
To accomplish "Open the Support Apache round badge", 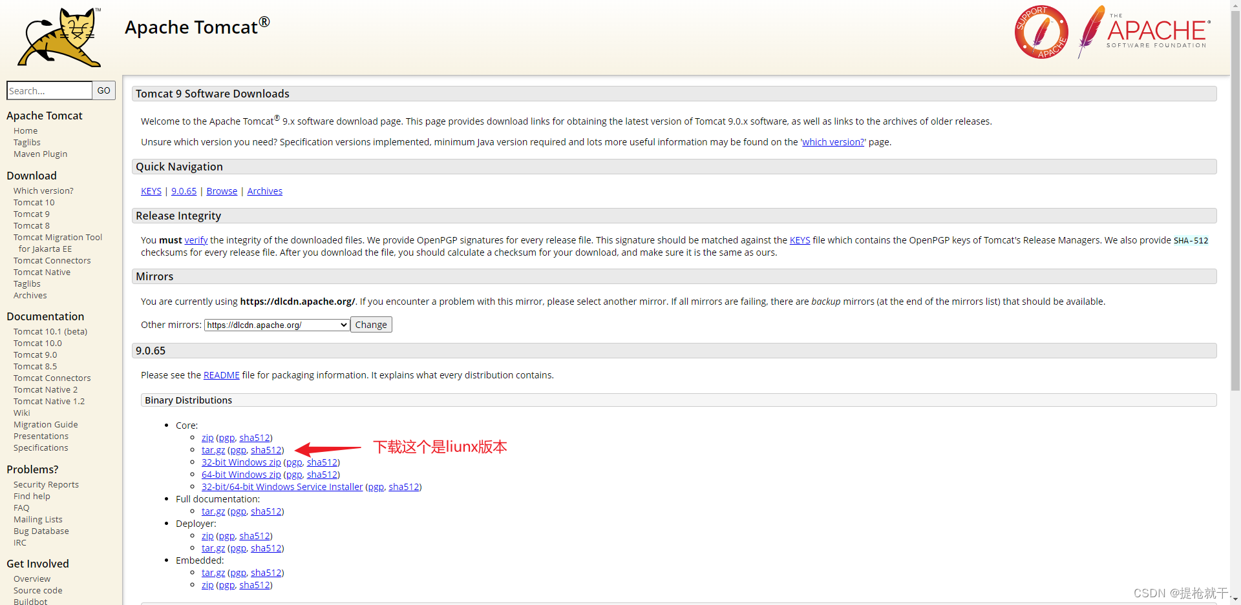I will [1041, 32].
